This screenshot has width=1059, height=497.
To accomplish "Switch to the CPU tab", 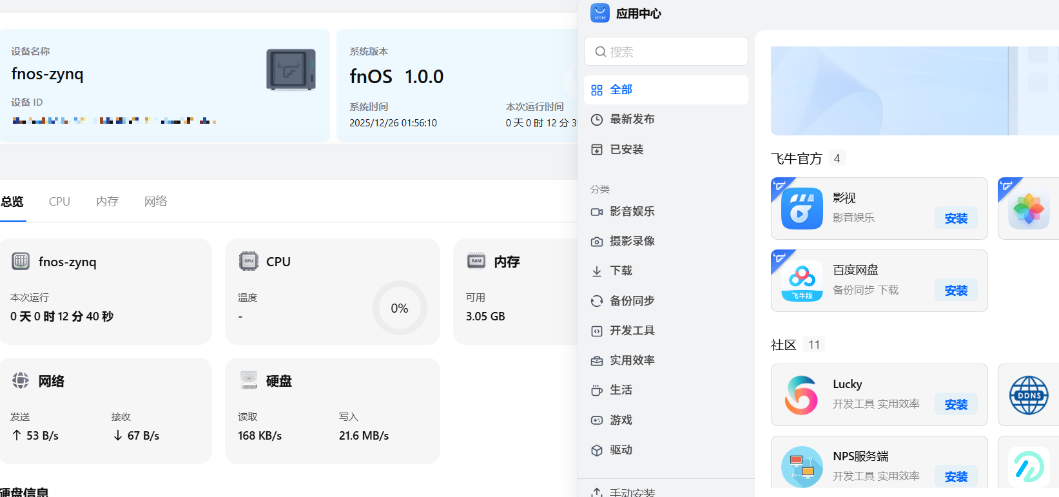I will 59,202.
